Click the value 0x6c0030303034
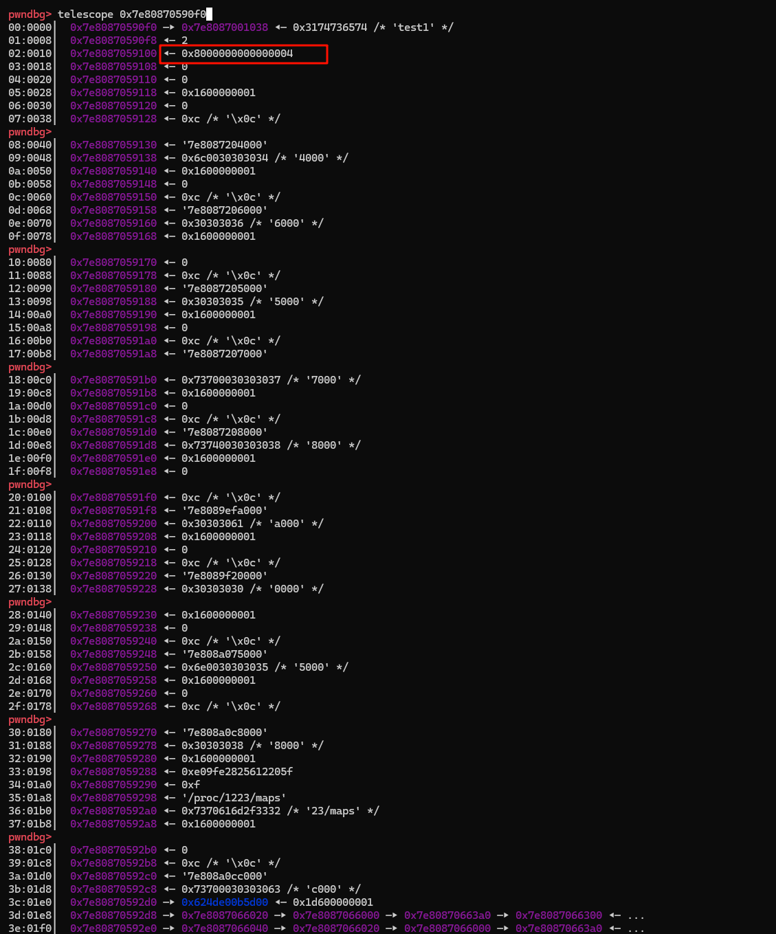The width and height of the screenshot is (776, 934). point(225,158)
